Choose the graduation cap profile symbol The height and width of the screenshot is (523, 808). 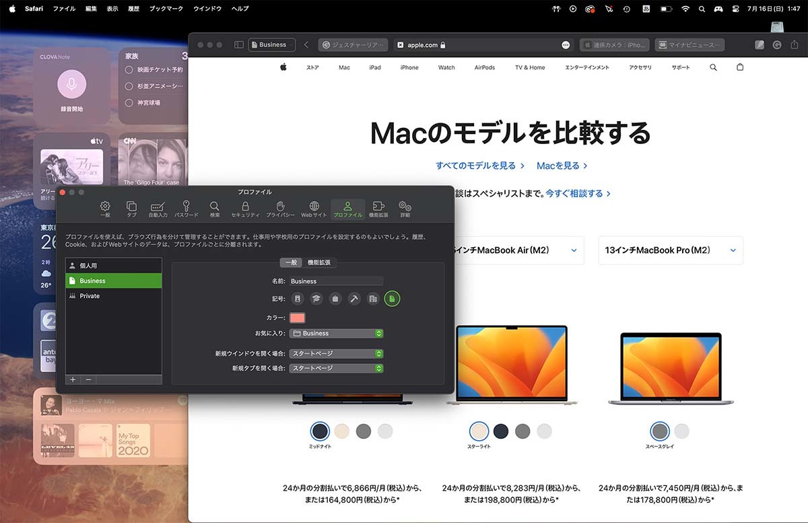pos(316,299)
